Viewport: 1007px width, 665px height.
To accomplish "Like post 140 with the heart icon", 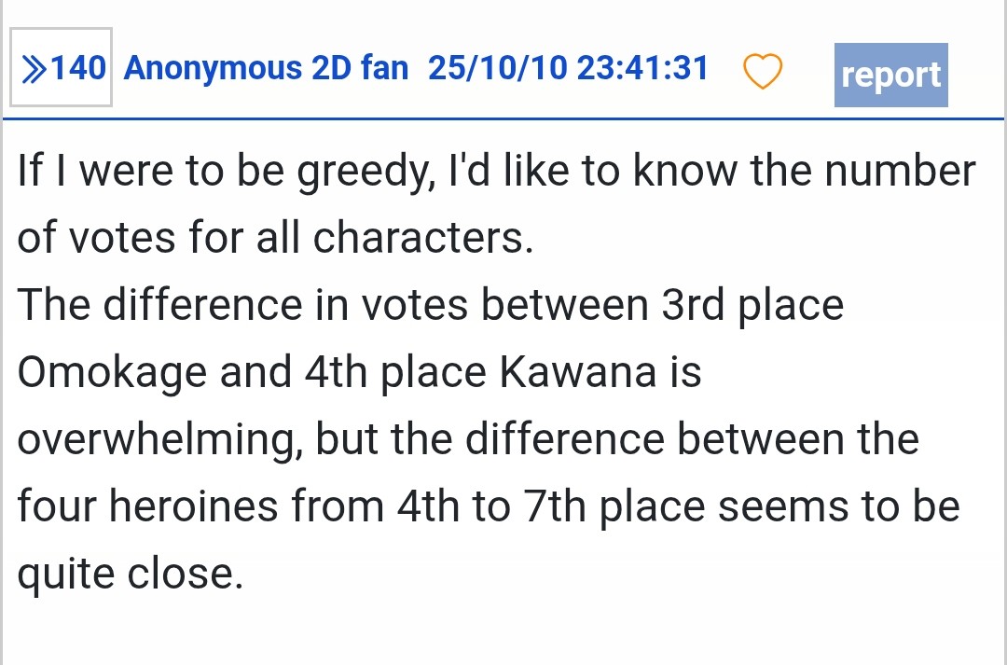I will (763, 70).
